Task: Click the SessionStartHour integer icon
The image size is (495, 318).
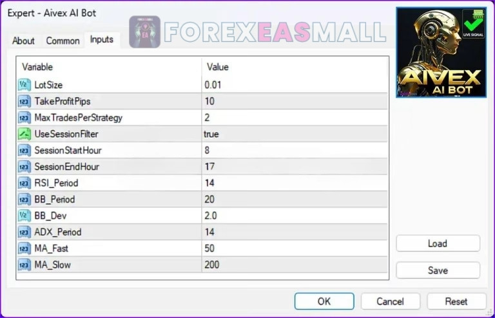Action: tap(24, 151)
